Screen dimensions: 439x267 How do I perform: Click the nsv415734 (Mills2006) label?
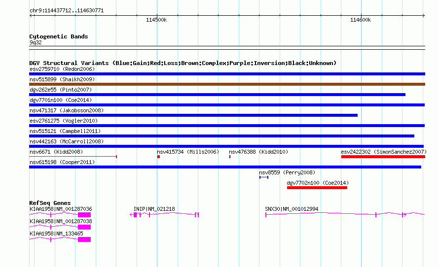tap(188, 152)
